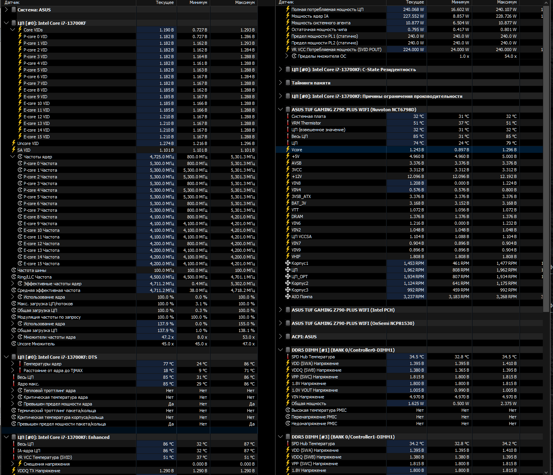Click the VIN8 sensor label
The image size is (553, 475).
(x=296, y=183)
